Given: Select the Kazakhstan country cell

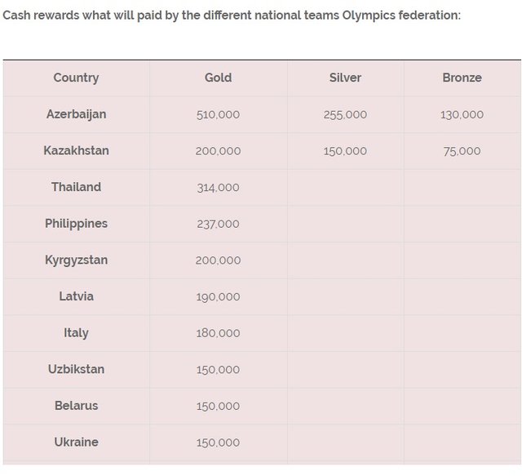Looking at the screenshot, I should point(76,151).
